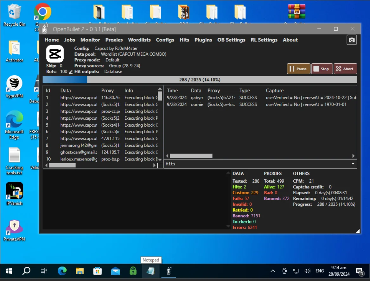Launch Edge from the taskbar

point(62,271)
